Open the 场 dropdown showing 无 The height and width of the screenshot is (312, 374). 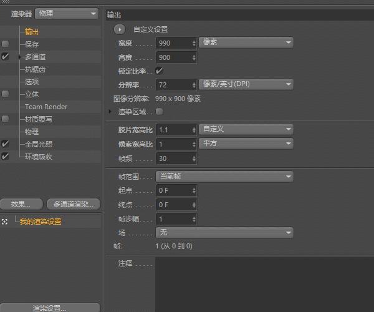click(224, 233)
